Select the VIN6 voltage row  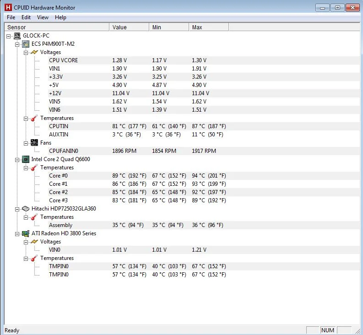pyautogui.click(x=204, y=110)
